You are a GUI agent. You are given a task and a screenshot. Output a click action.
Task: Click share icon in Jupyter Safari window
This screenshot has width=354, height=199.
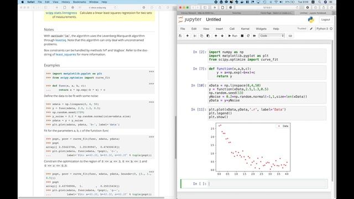[323, 7]
